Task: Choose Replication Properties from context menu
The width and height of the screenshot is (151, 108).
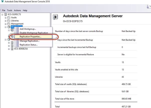Action: click(30, 37)
